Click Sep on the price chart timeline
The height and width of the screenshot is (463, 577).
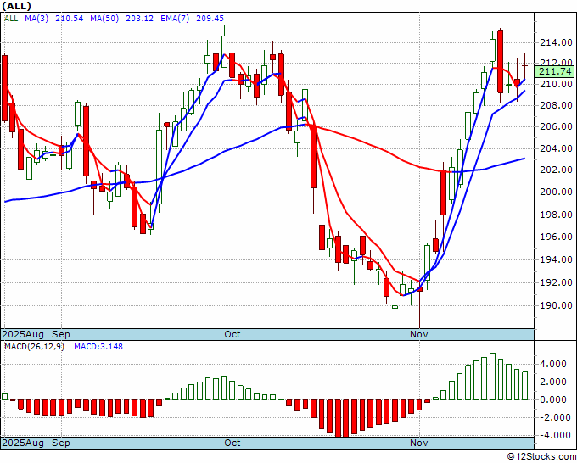61,334
